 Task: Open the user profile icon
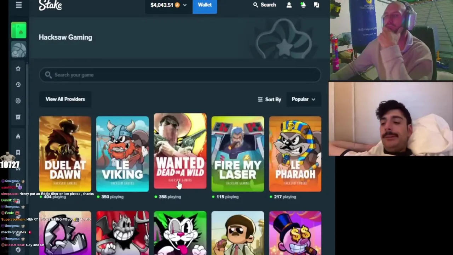click(289, 5)
